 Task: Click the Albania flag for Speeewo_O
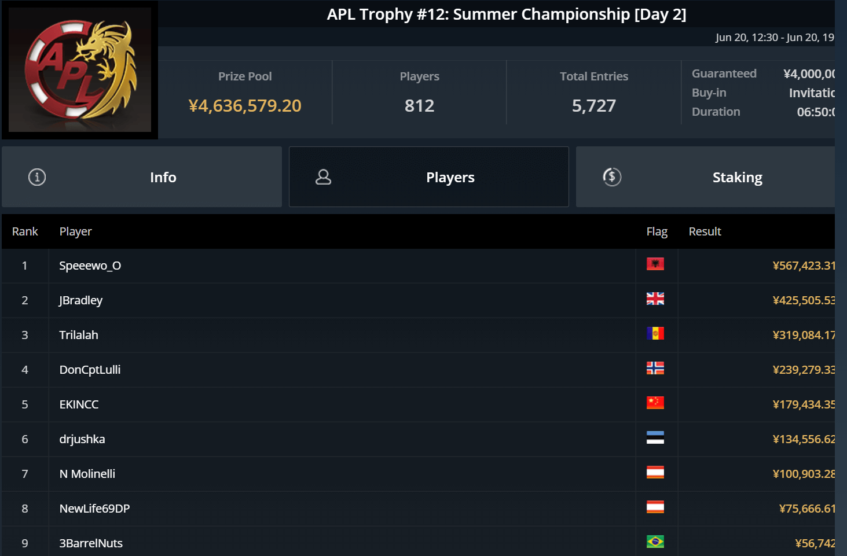(x=655, y=264)
